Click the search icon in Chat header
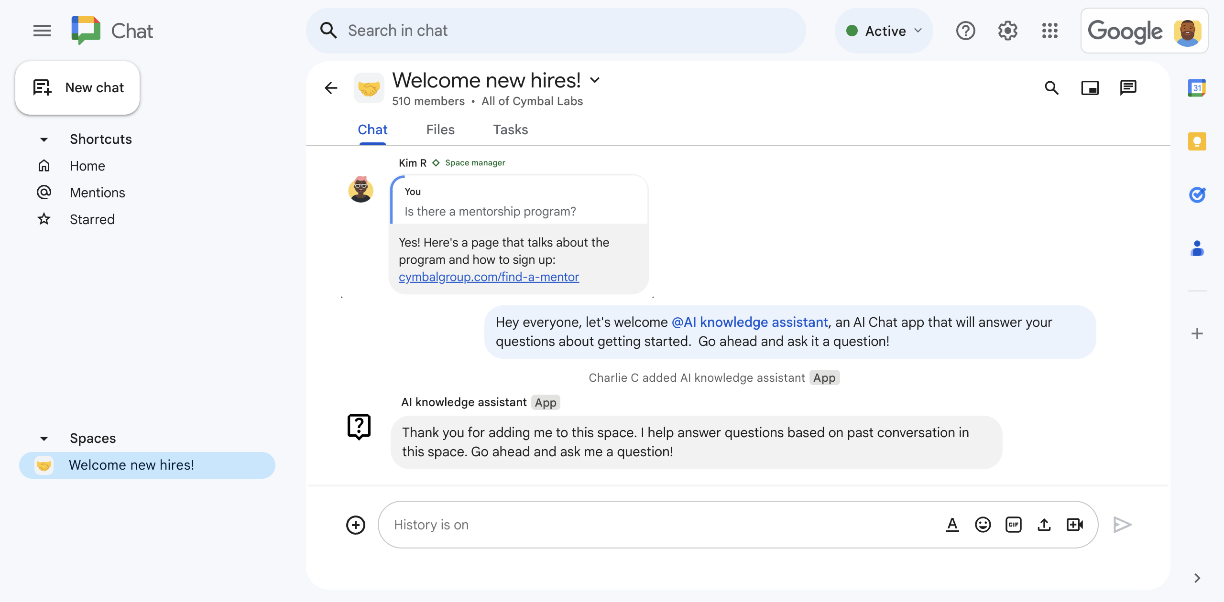The image size is (1224, 602). [x=1052, y=86]
